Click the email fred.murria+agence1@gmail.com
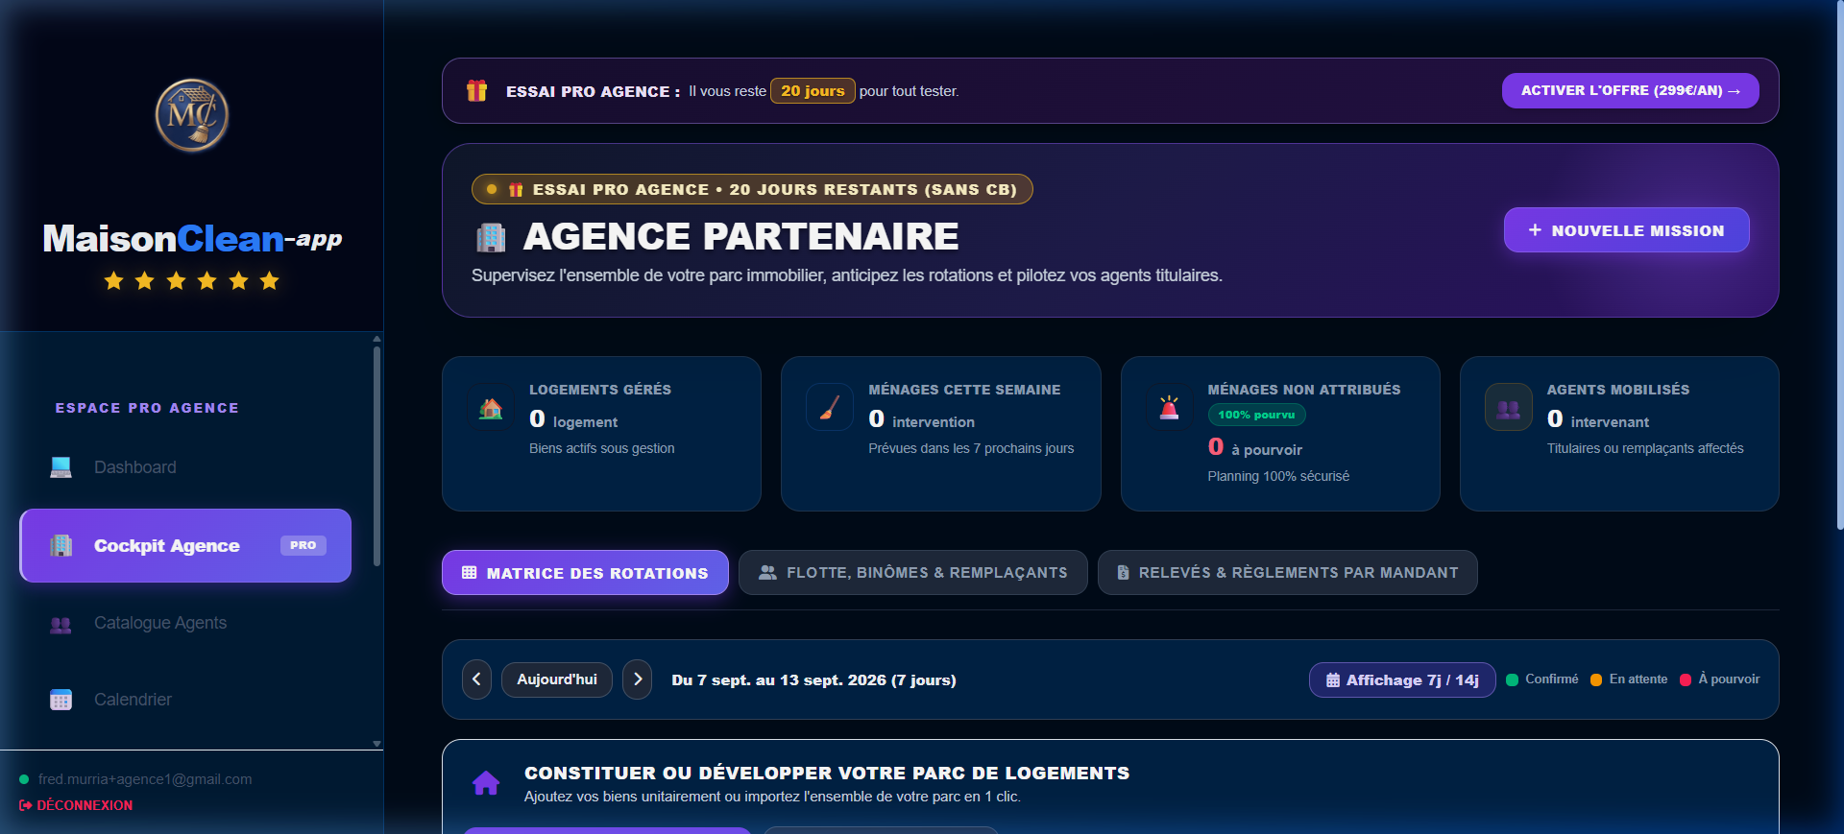Image resolution: width=1844 pixels, height=834 pixels. click(145, 779)
